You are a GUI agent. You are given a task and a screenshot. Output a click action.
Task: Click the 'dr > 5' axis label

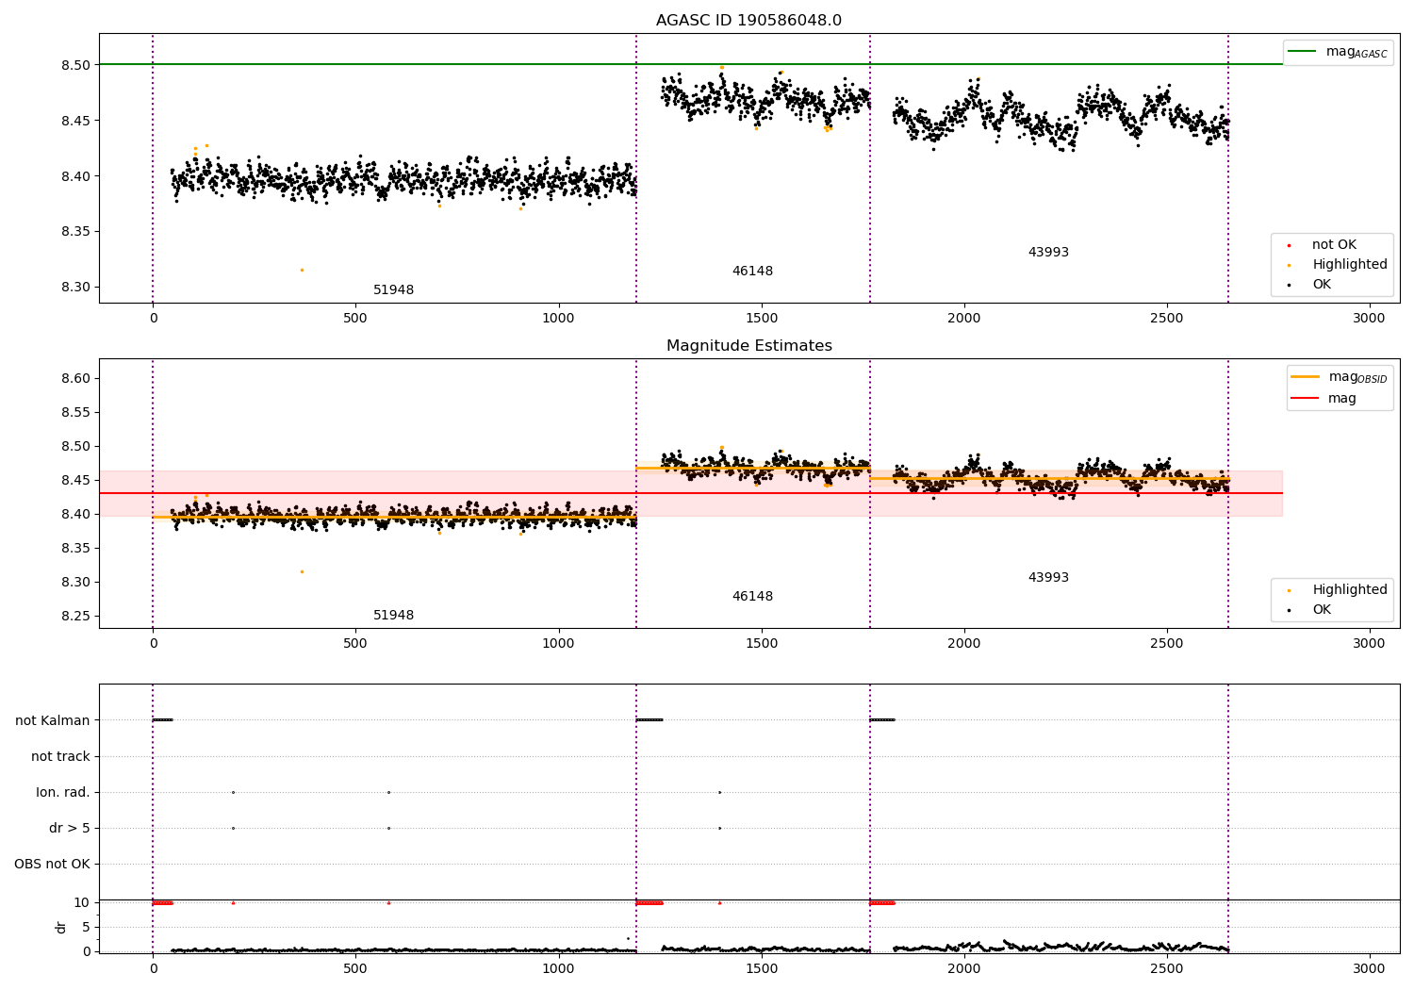(70, 828)
